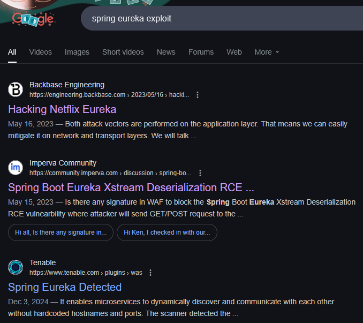The image size is (363, 323).
Task: Open the Forums tab
Action: (201, 52)
